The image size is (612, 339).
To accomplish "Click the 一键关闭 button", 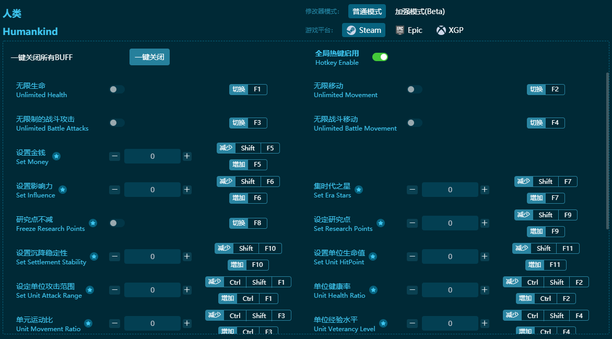I will point(149,57).
